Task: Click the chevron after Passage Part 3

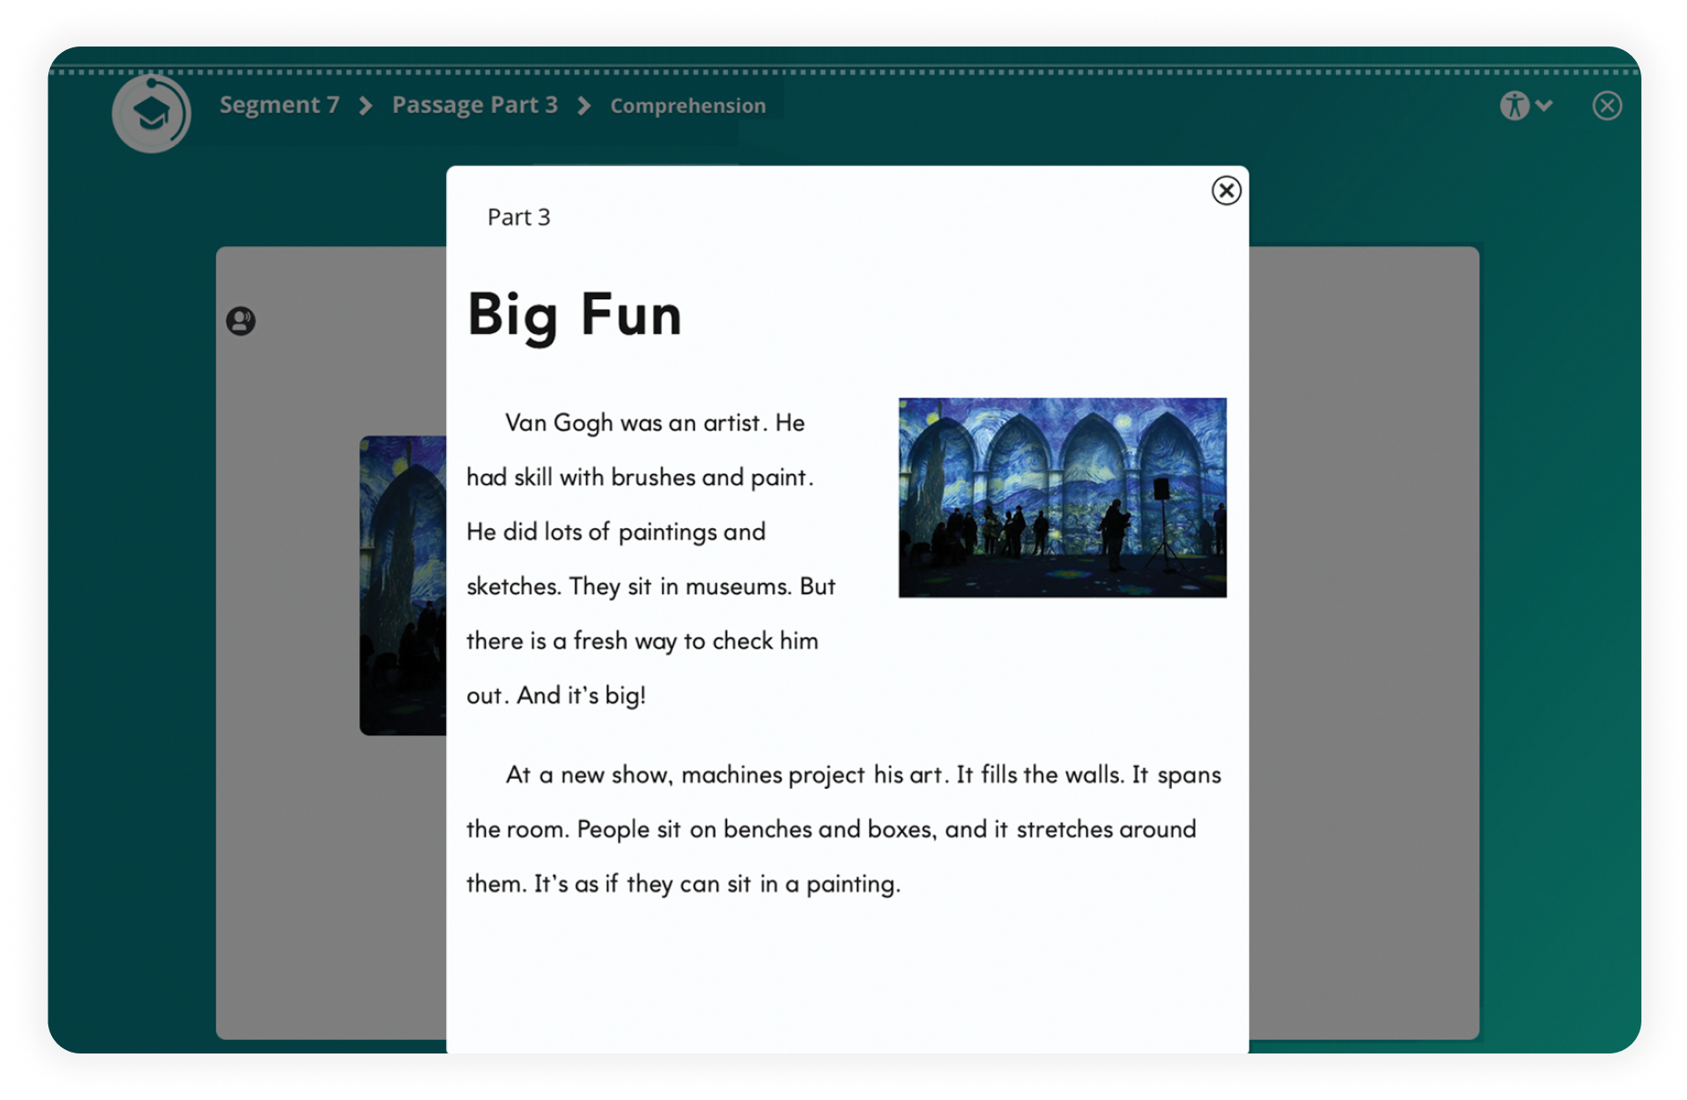Action: pos(584,106)
